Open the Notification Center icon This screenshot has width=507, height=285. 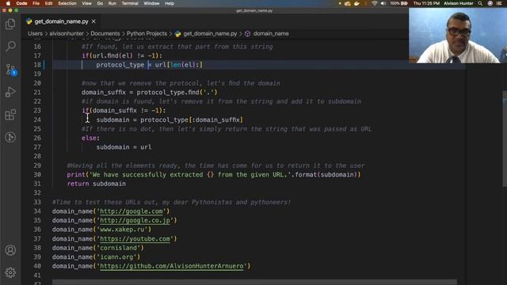click(499, 3)
